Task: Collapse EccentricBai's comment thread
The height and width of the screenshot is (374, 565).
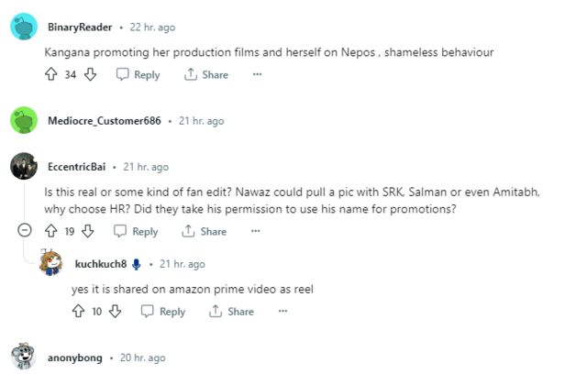Action: [24, 232]
